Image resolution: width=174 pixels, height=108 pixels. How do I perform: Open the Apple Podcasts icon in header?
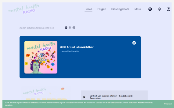pyautogui.click(x=159, y=9)
